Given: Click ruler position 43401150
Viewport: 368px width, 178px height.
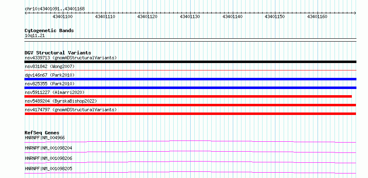Looking at the screenshot, I should (x=275, y=16).
